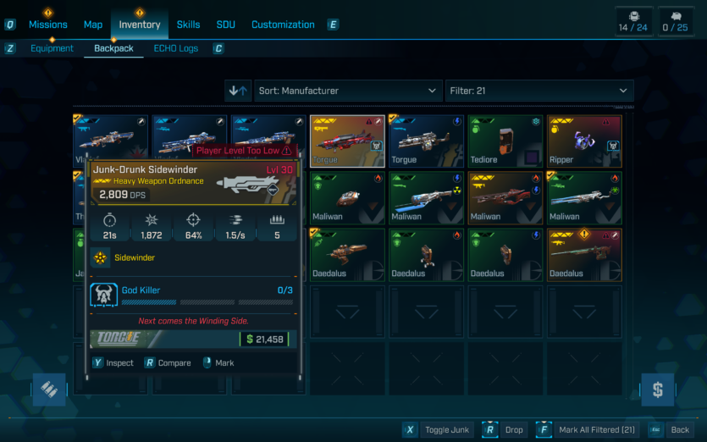Image resolution: width=707 pixels, height=442 pixels.
Task: Click the fire rate 1.5/s stat icon
Action: [235, 220]
